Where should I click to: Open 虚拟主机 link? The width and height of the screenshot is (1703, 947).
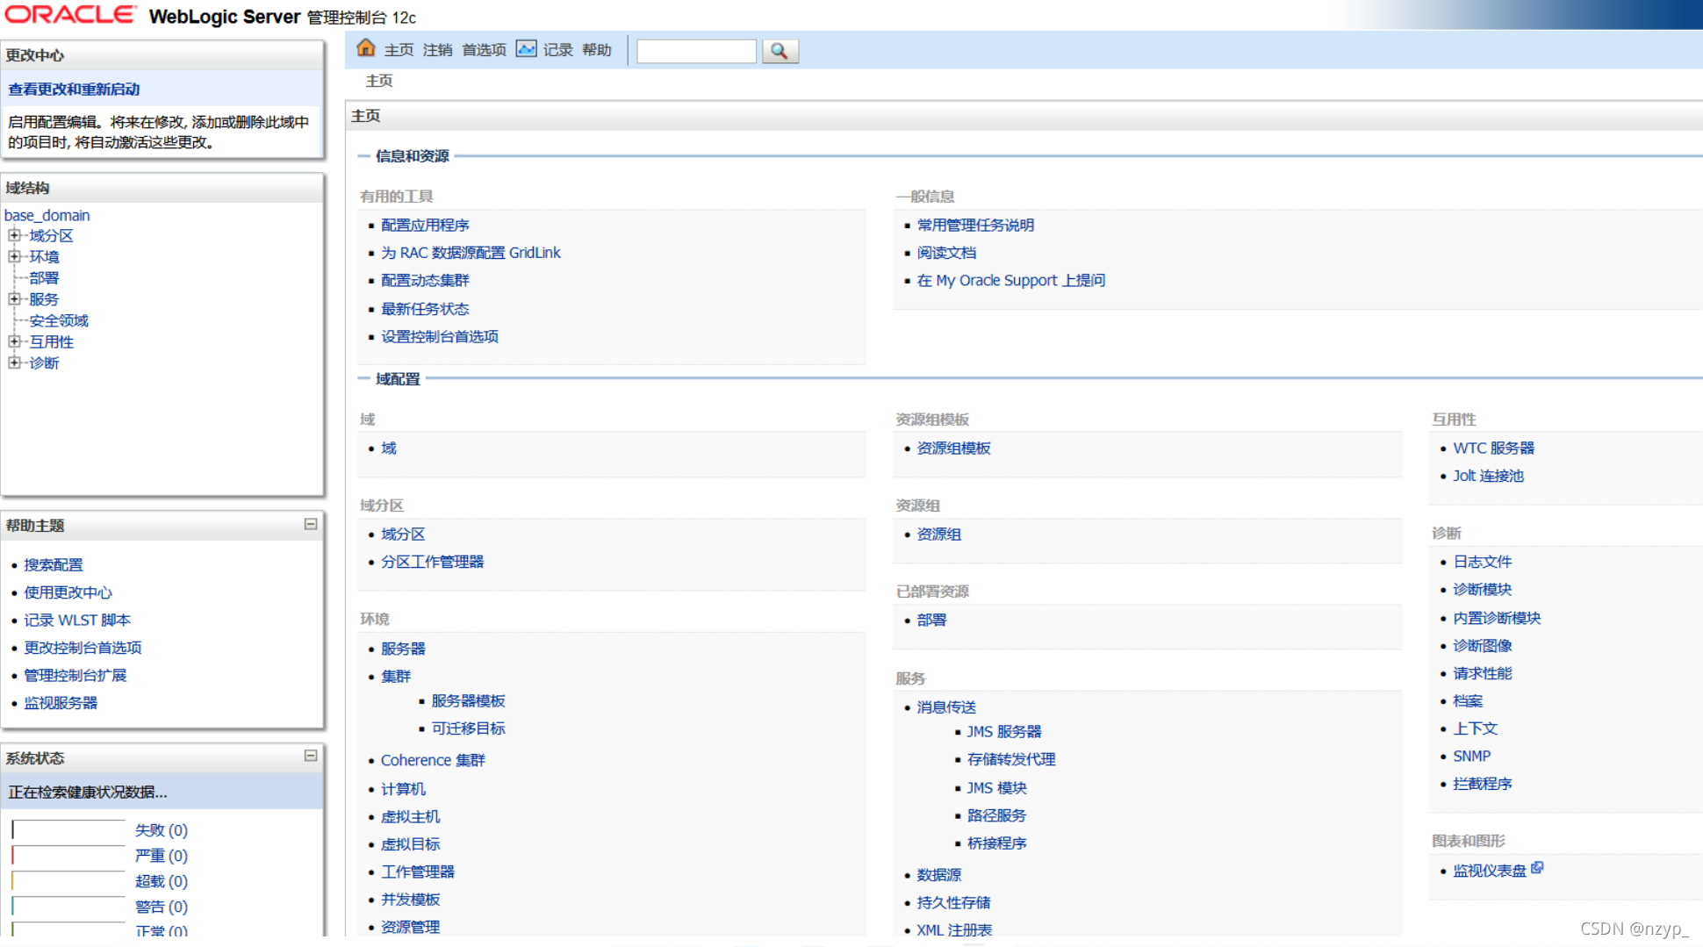tap(410, 816)
